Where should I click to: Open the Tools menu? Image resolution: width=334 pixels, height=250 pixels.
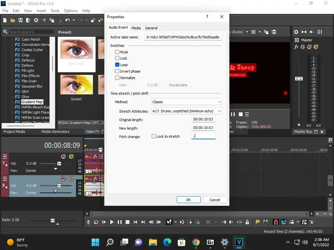pos(55,11)
